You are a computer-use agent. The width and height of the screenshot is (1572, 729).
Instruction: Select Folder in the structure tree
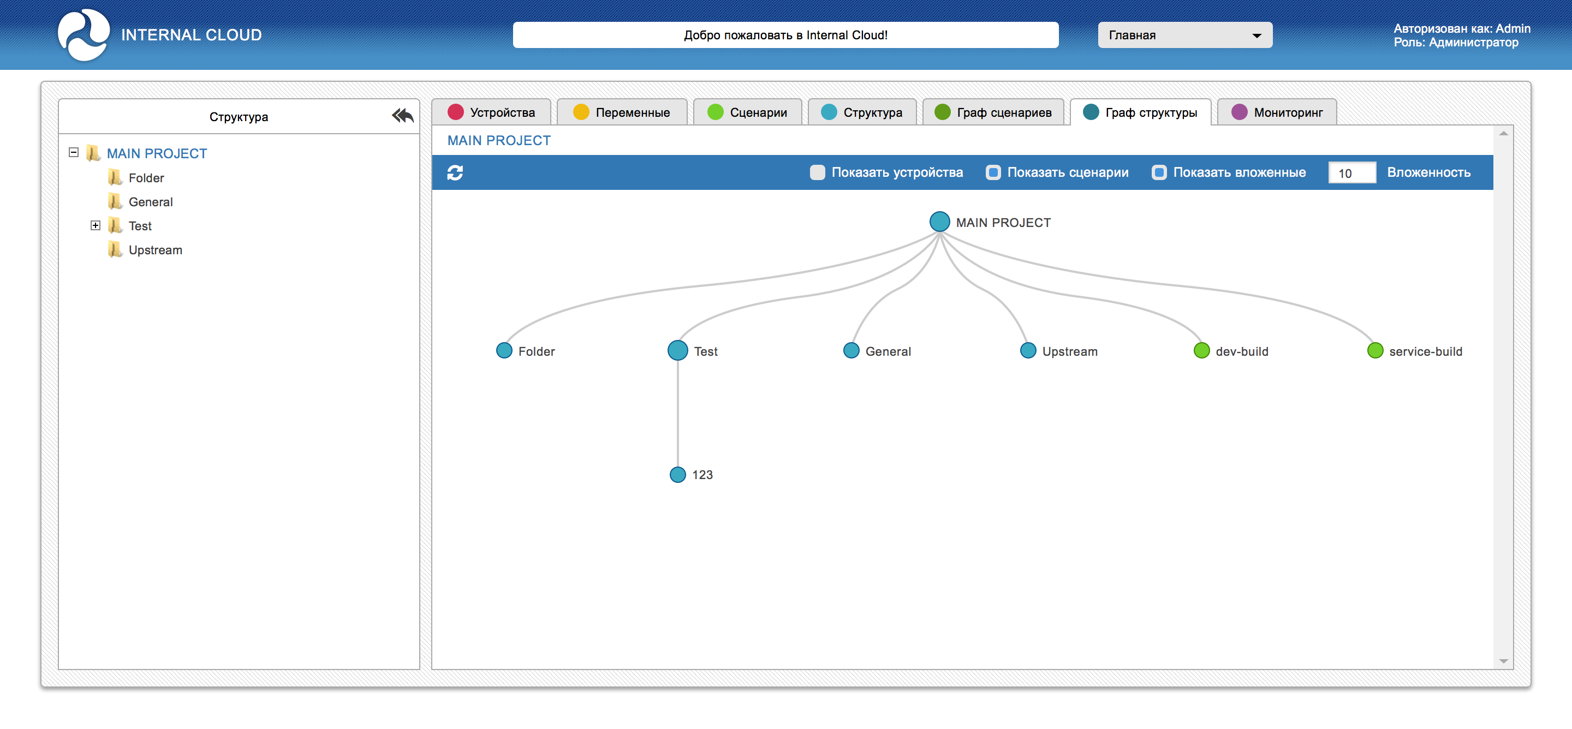146,178
